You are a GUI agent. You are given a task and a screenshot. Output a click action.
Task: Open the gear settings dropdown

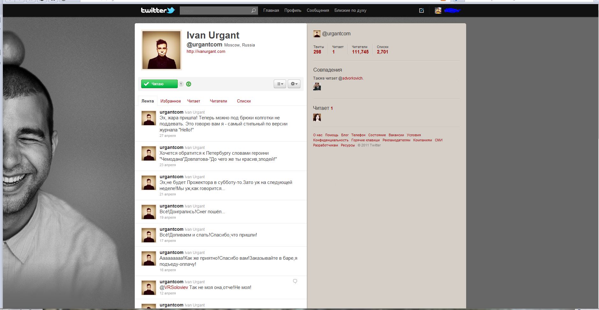pos(294,84)
